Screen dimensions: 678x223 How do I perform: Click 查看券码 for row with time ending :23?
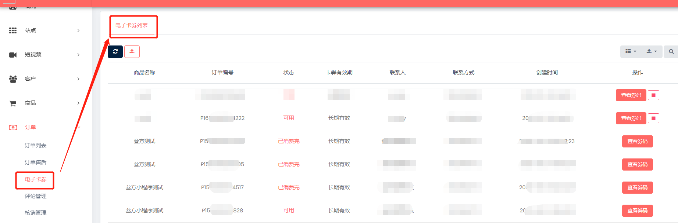click(x=638, y=142)
